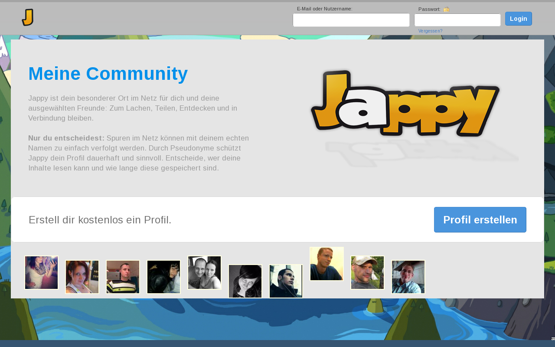
Task: Click the Meine Community heading
Action: pos(108,74)
